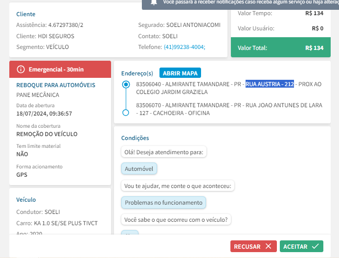Click REMOÇÃO DO VEÍCULO coverage name
This screenshot has width=339, height=258.
46,134
